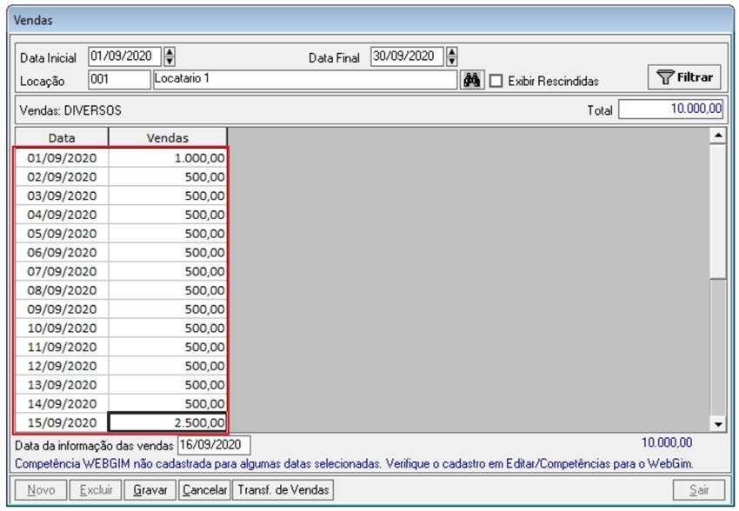Select the 04/09/2020 date cell

(x=62, y=215)
